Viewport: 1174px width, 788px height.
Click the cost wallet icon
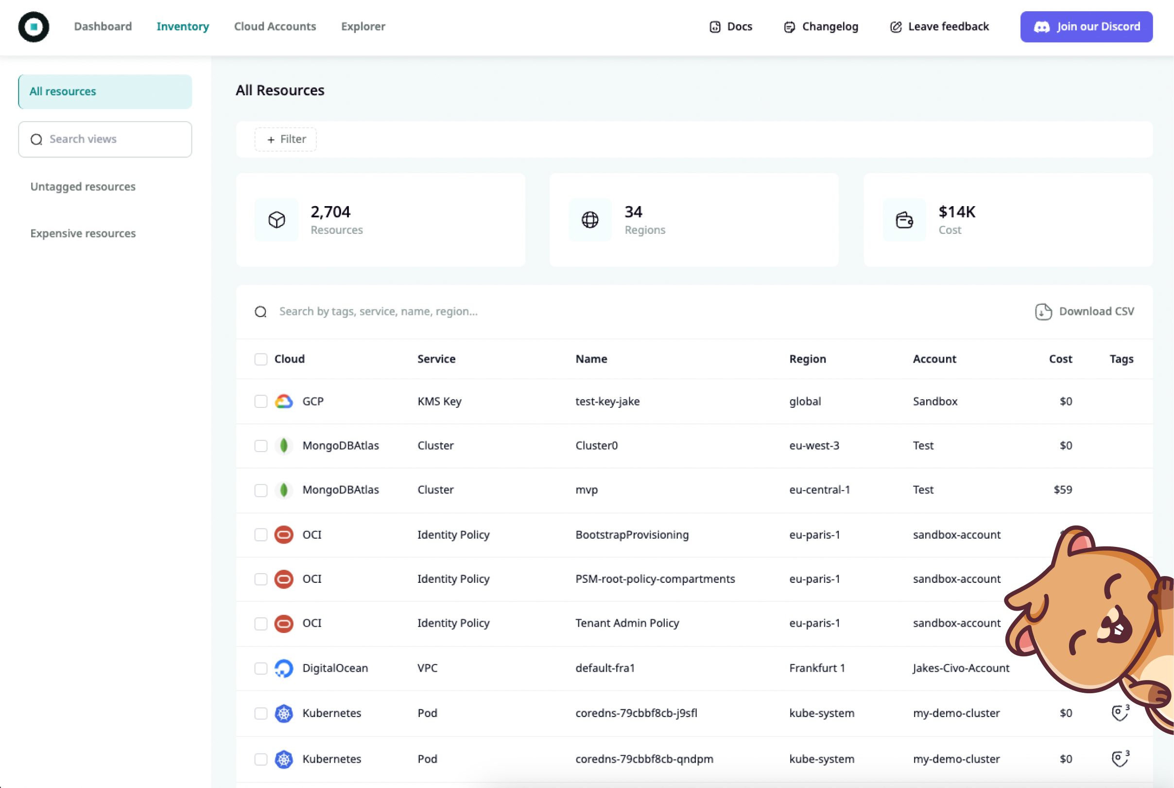[905, 219]
